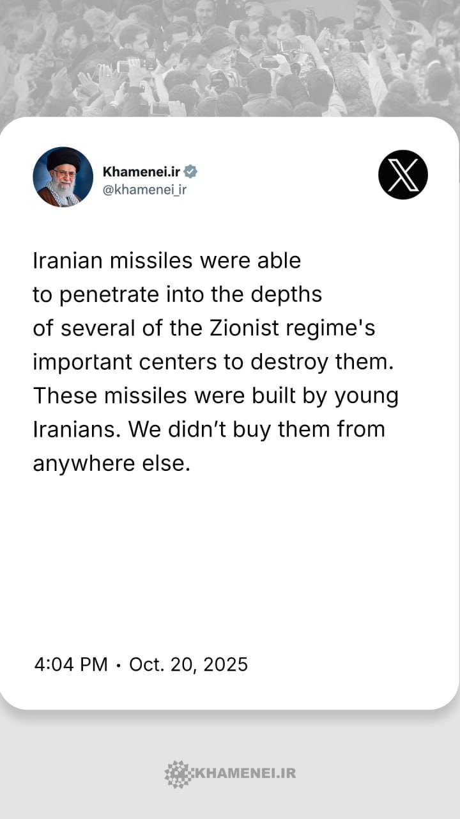Click the line "Iranians. We didn't buy them from"
The width and height of the screenshot is (460, 819).
[x=209, y=429]
